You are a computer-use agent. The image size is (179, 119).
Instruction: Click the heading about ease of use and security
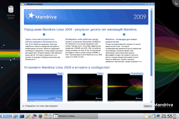click(41, 40)
